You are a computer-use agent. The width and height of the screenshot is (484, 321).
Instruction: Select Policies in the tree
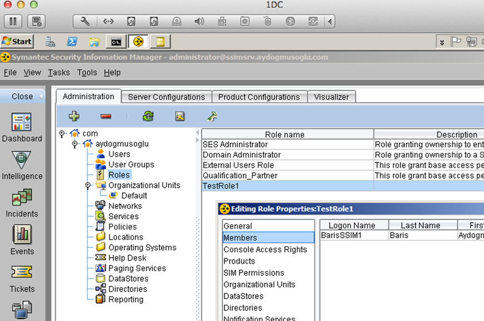pos(122,227)
